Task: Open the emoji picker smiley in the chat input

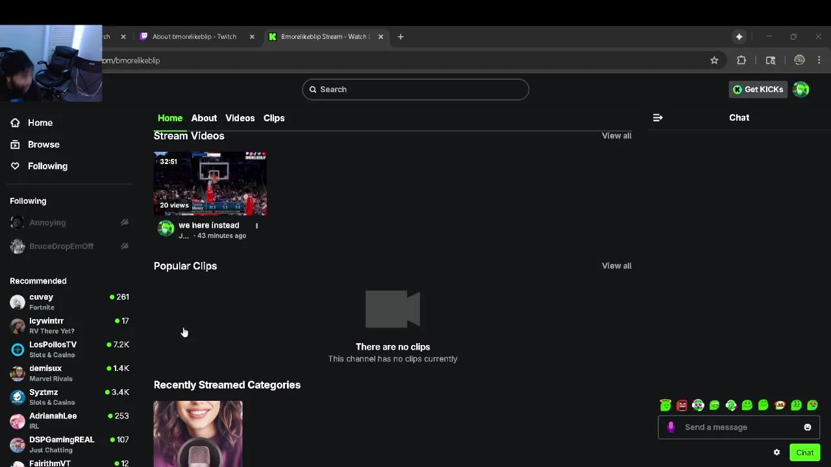Action: (808, 427)
